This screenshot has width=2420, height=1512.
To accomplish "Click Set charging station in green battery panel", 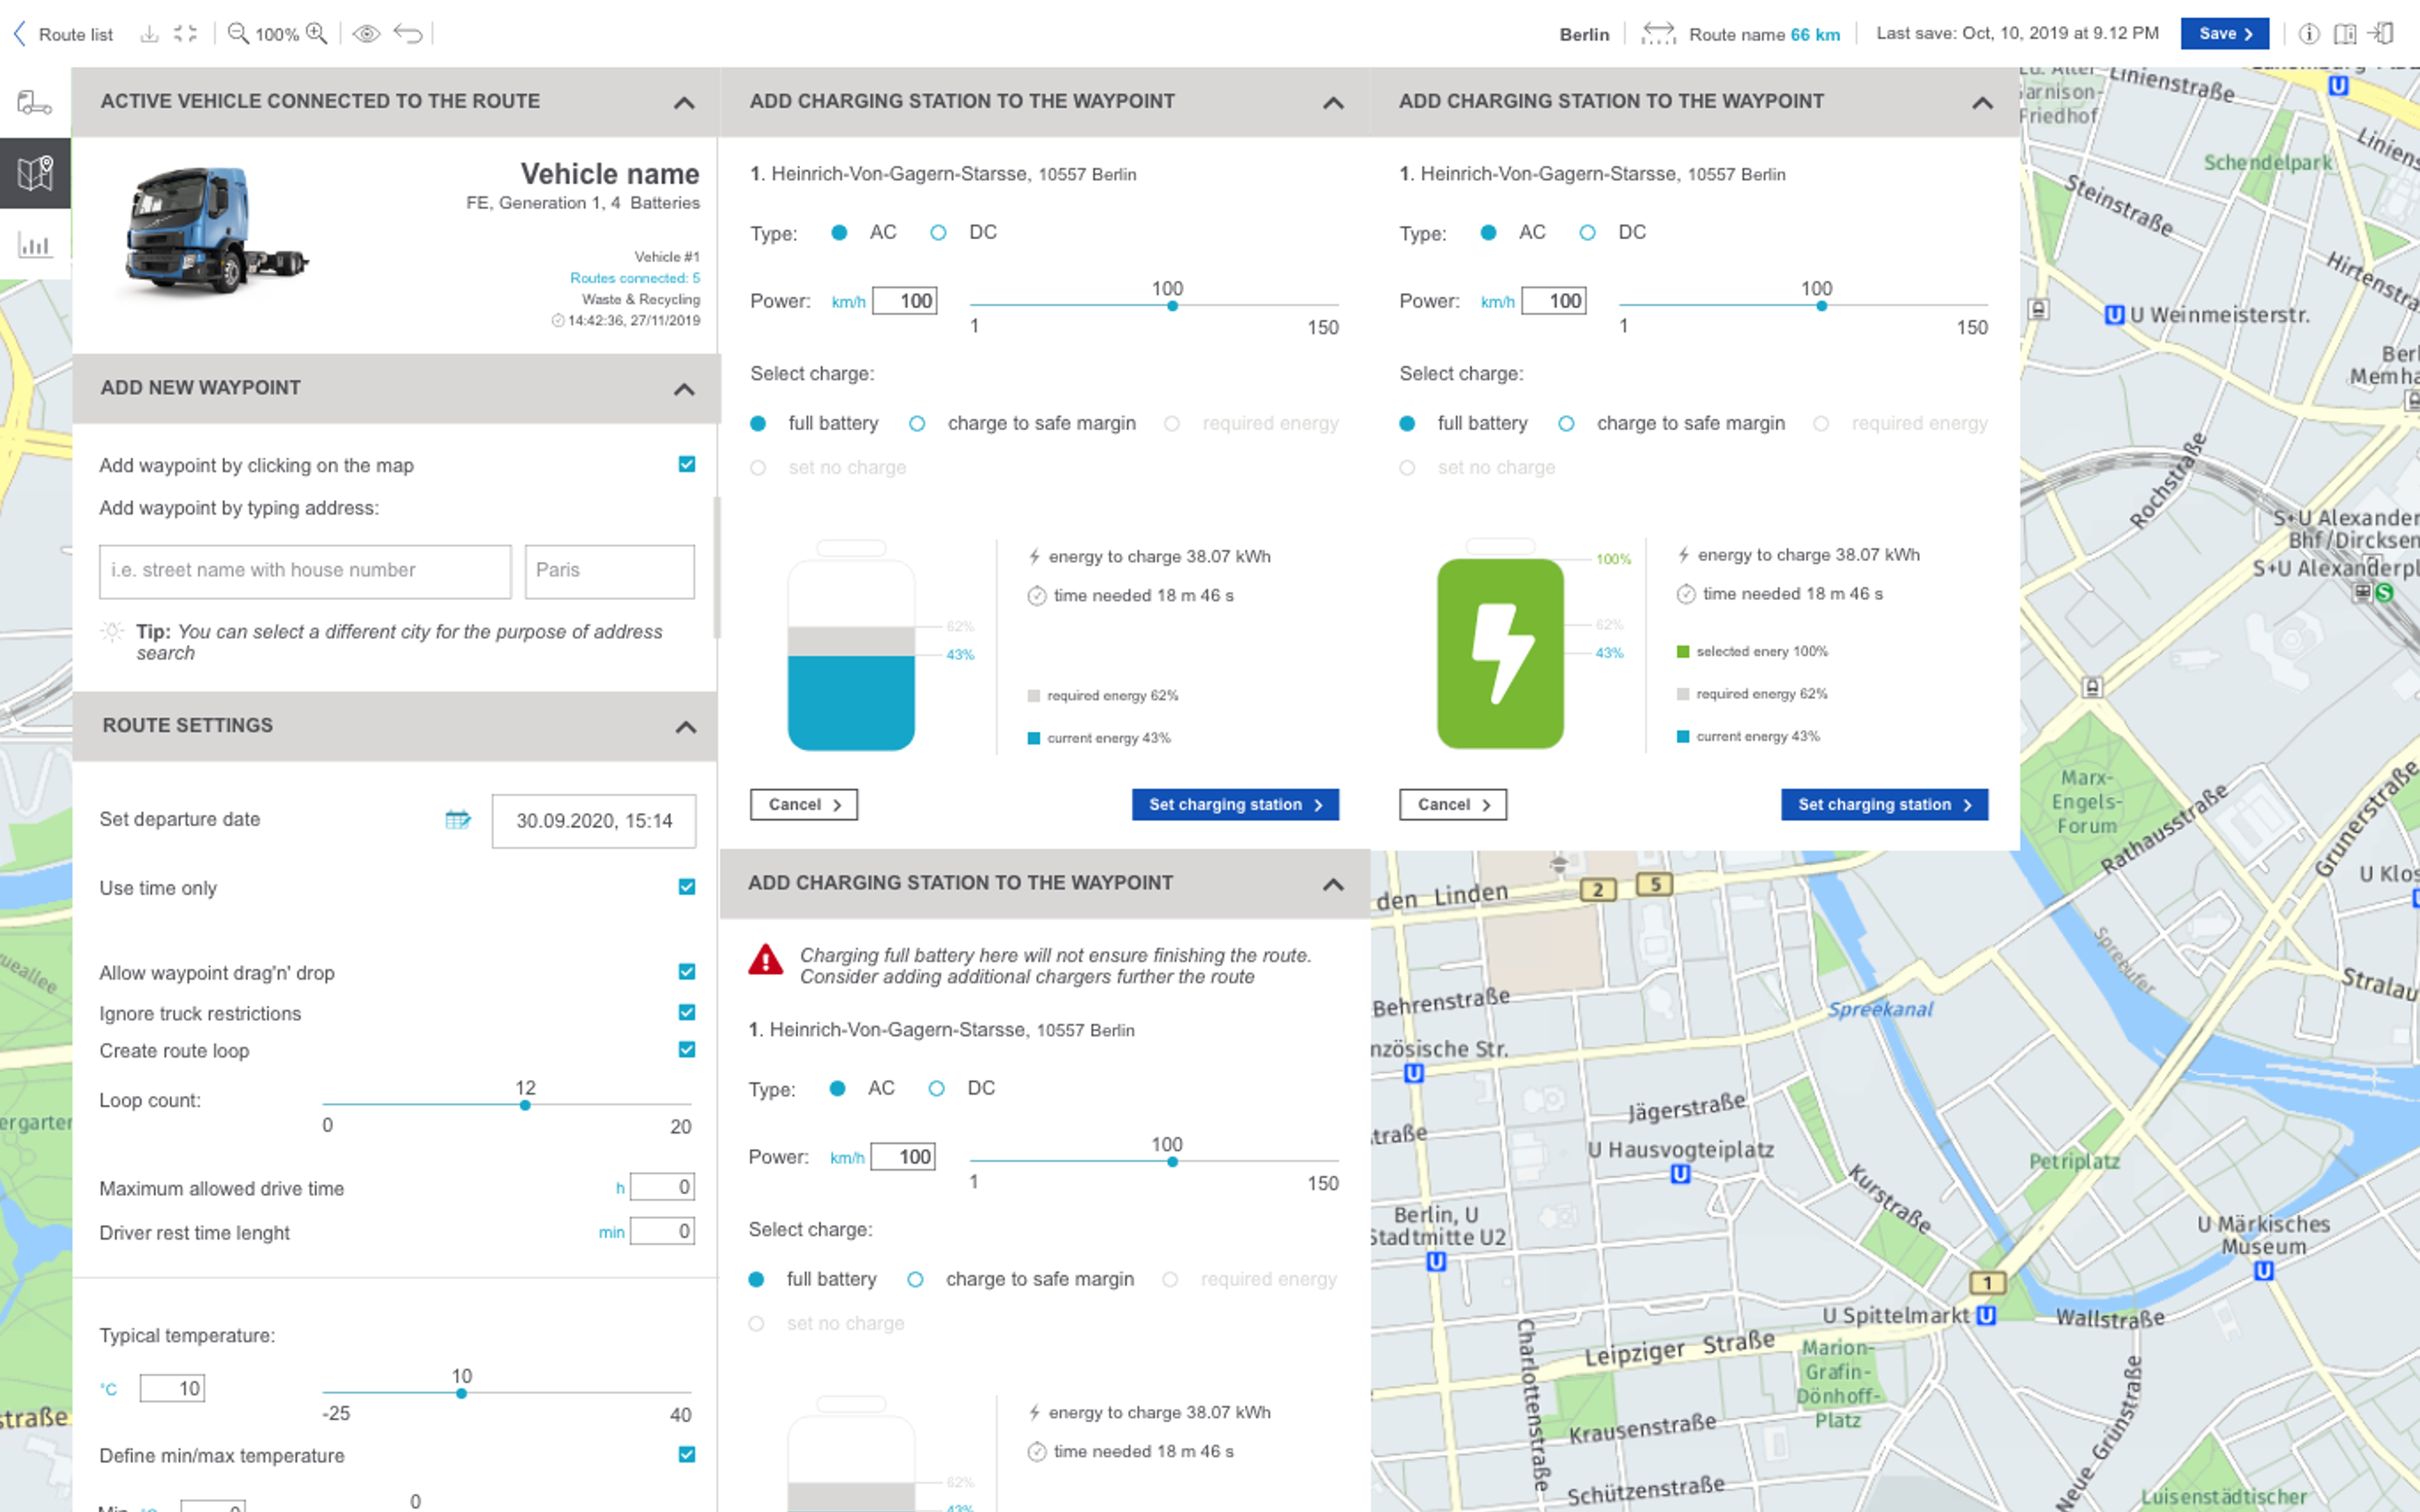I will coord(1884,805).
